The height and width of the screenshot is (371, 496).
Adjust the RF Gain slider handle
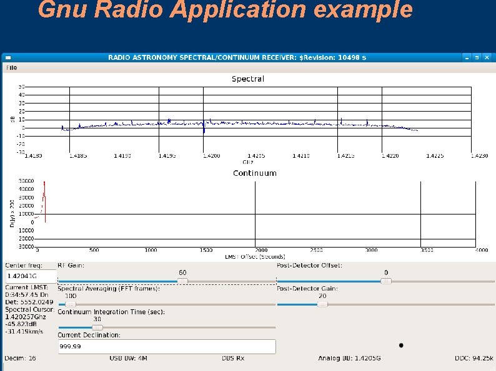click(182, 281)
